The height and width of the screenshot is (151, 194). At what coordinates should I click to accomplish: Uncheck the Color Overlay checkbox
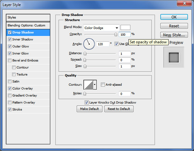tap(10, 88)
